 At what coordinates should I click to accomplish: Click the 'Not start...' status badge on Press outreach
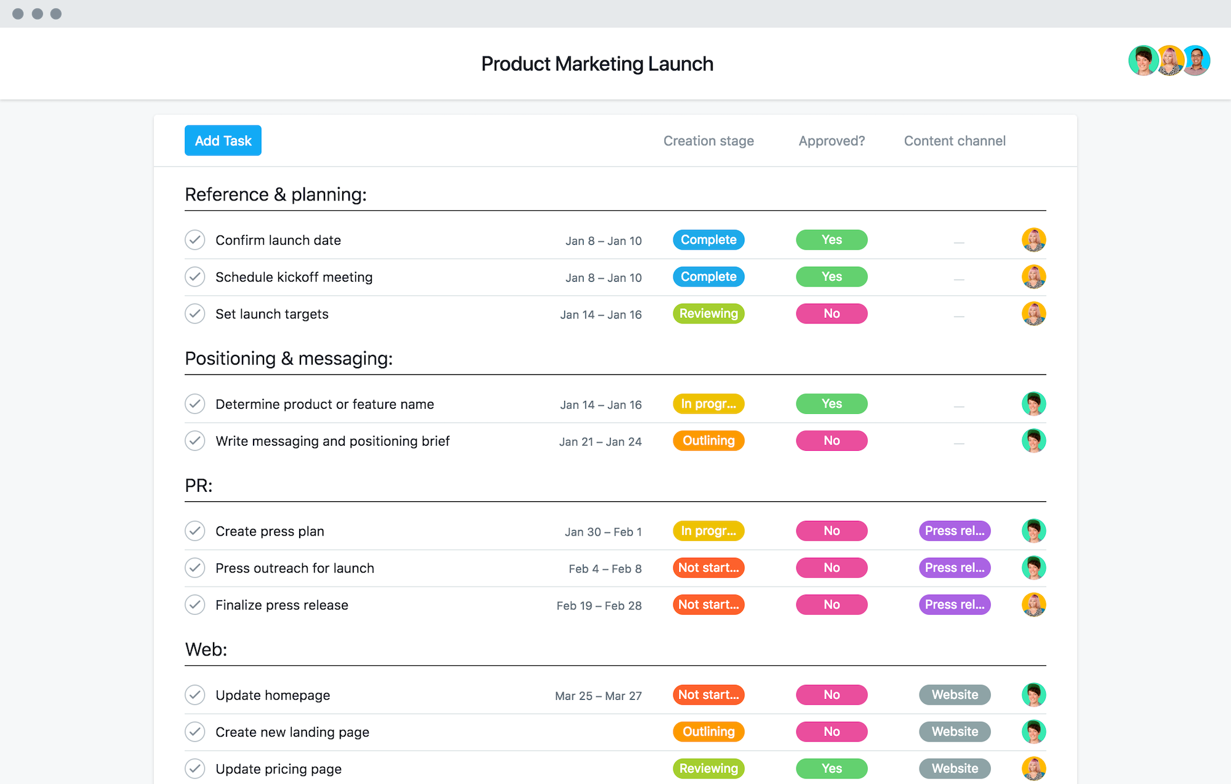[x=707, y=567]
